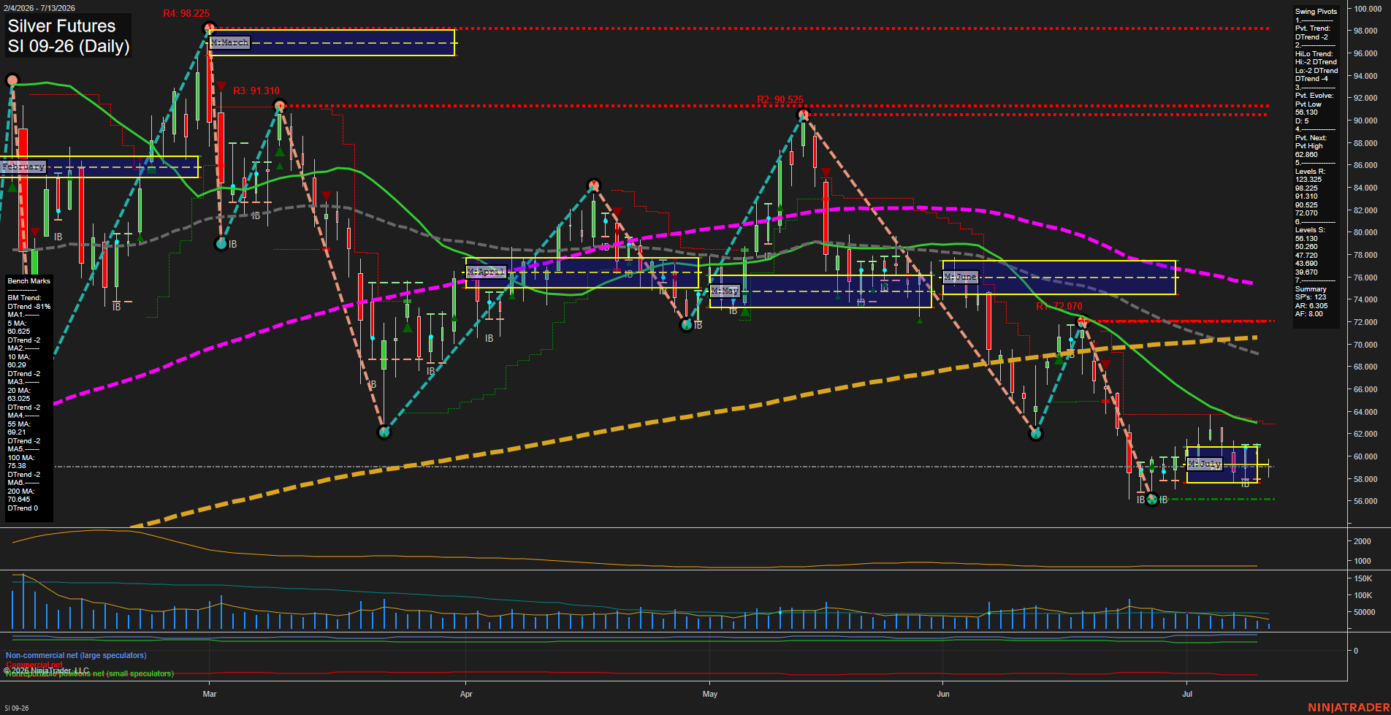Click the 2/4/2026 - 7/13/2026 date range label
Image resolution: width=1391 pixels, height=715 pixels.
[x=39, y=8]
